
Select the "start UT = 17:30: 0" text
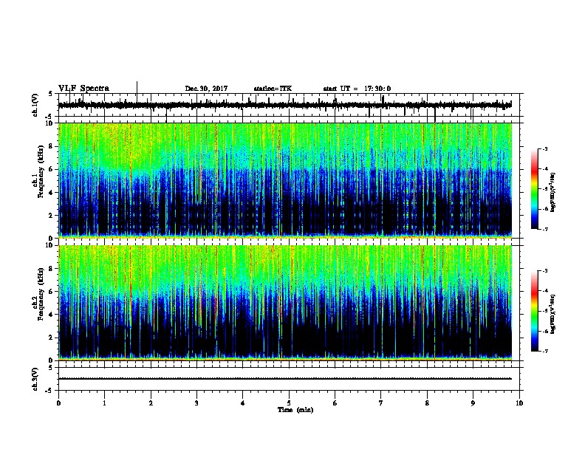357,89
